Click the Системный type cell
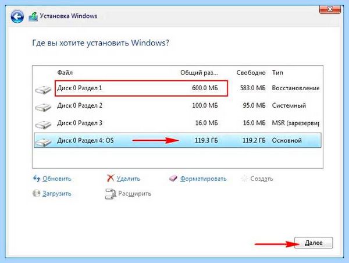 pos(289,105)
